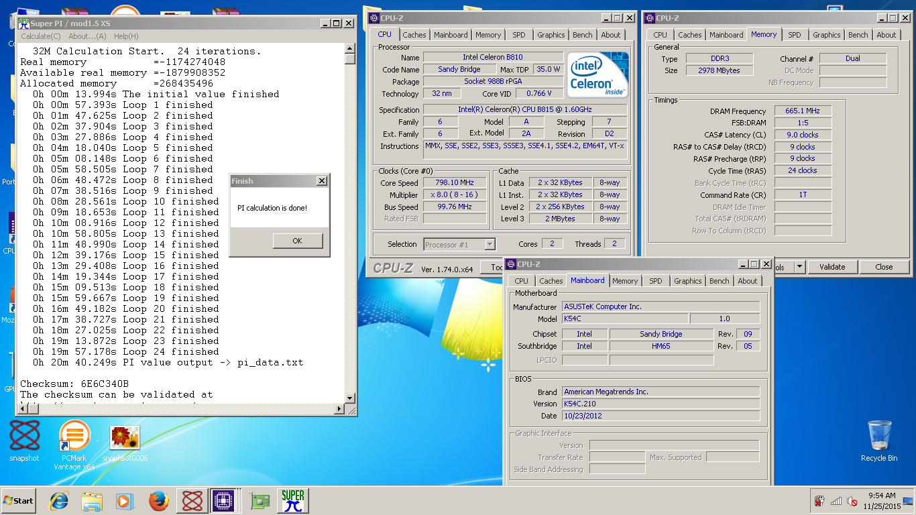Select SPD tab in left CPU-Z window

click(x=519, y=35)
